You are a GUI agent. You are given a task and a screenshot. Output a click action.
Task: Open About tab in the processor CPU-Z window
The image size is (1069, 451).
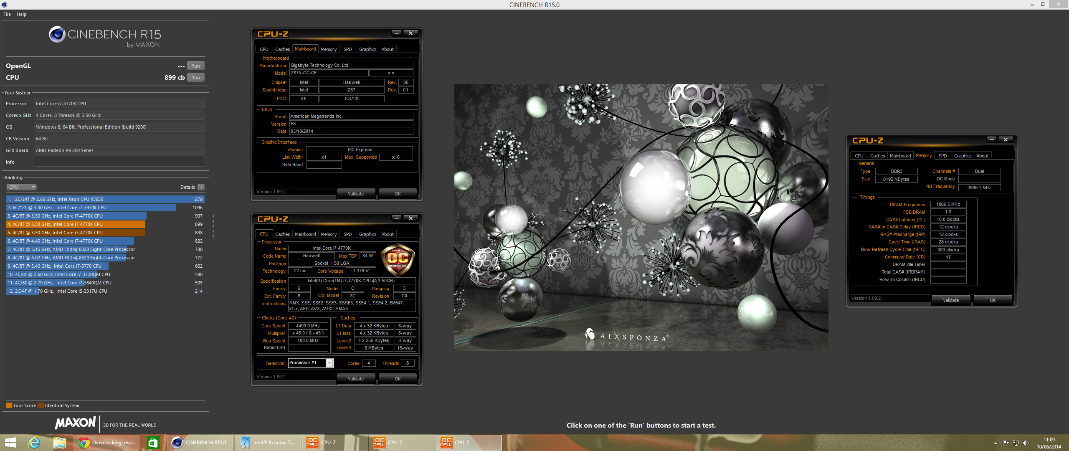coord(388,234)
